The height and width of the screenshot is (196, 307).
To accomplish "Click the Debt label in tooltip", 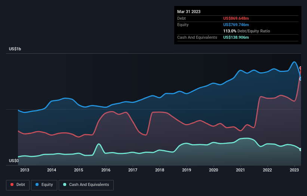I will 181,18.
